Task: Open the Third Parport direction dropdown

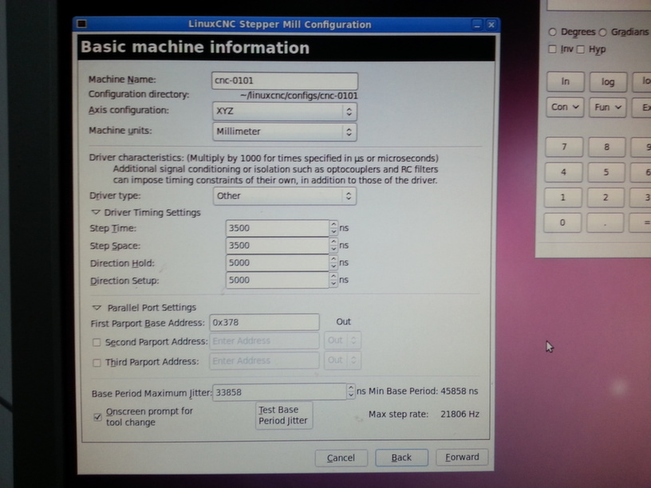Action: coord(342,360)
